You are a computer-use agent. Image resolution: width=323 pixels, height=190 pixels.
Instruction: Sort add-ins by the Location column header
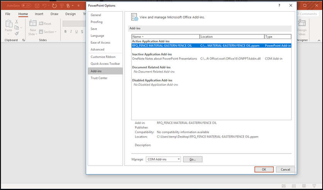tap(232, 36)
